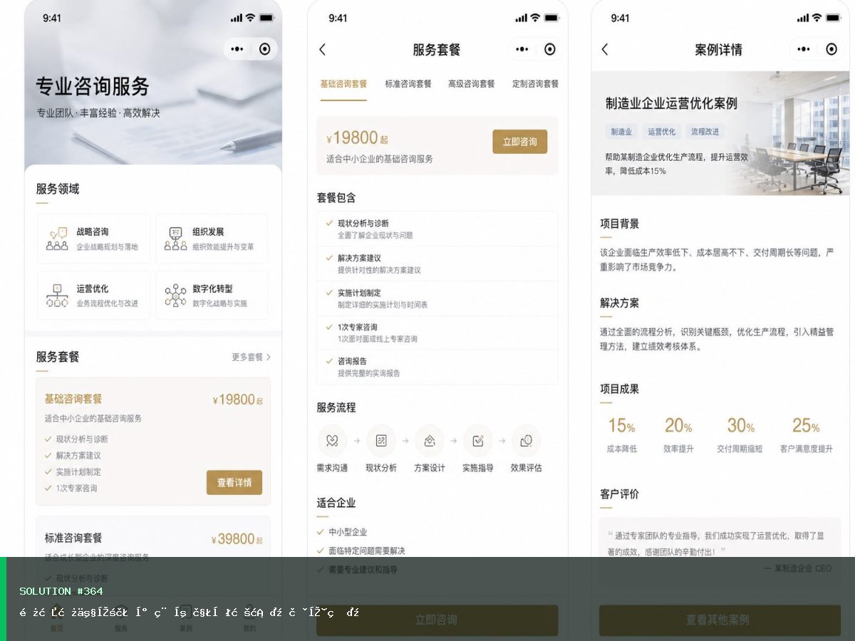Open the 运营优化 flowchart icon on the home screen
This screenshot has height=641, width=855.
[57, 295]
